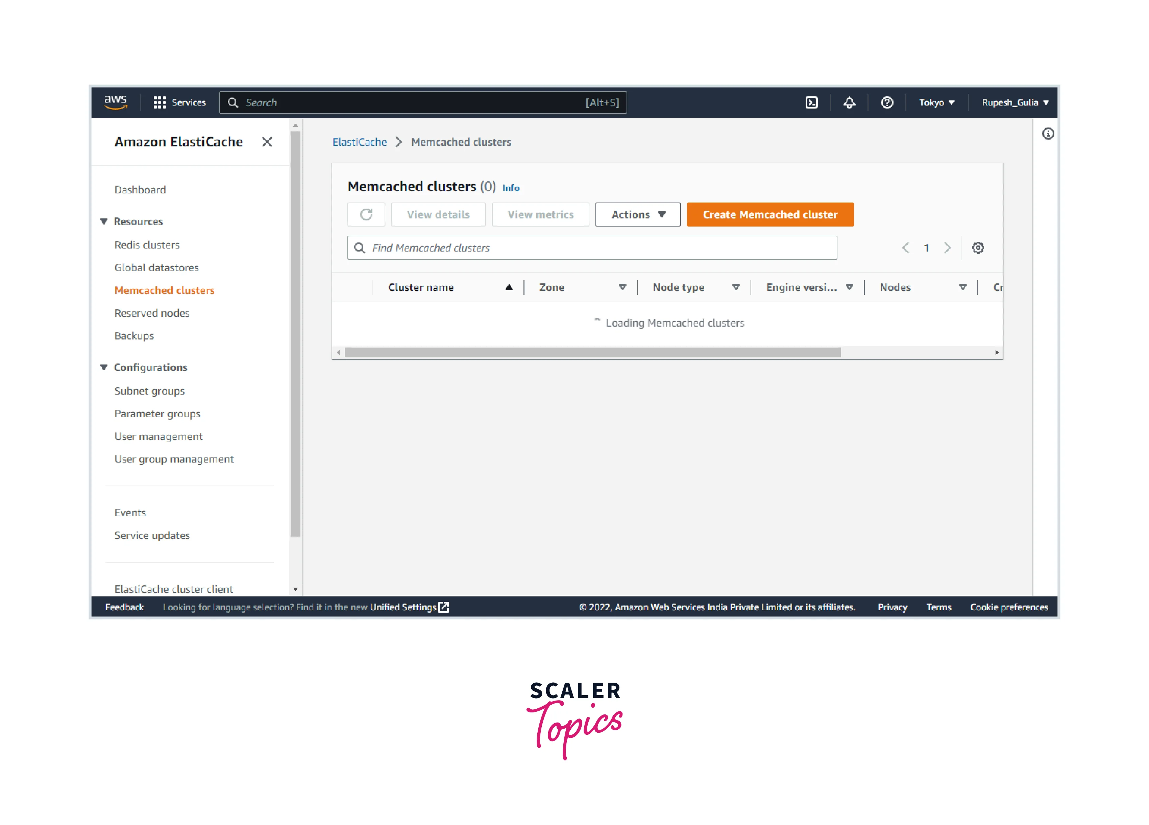Click Create Memcached cluster button
Viewport: 1149px width, 825px height.
click(769, 214)
